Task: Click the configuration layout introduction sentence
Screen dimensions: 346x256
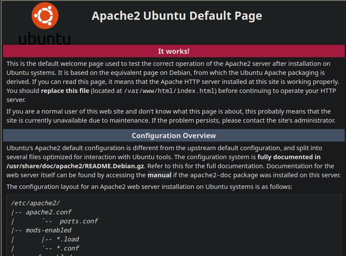Action: tap(149, 187)
